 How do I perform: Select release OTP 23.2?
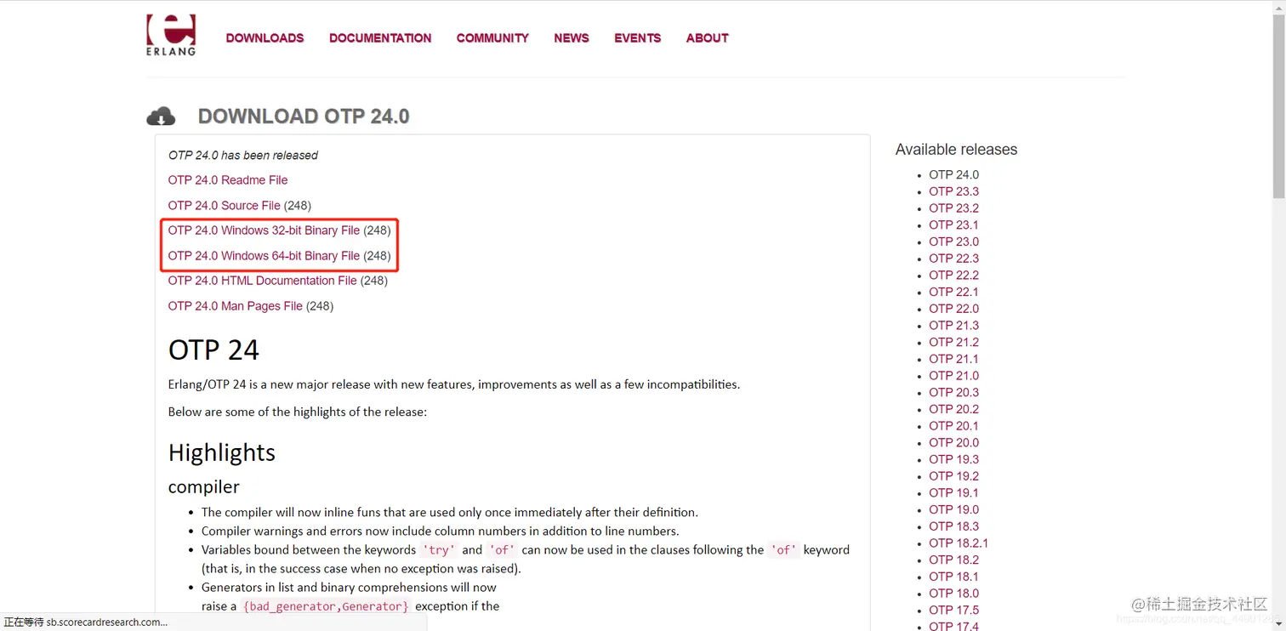click(953, 208)
